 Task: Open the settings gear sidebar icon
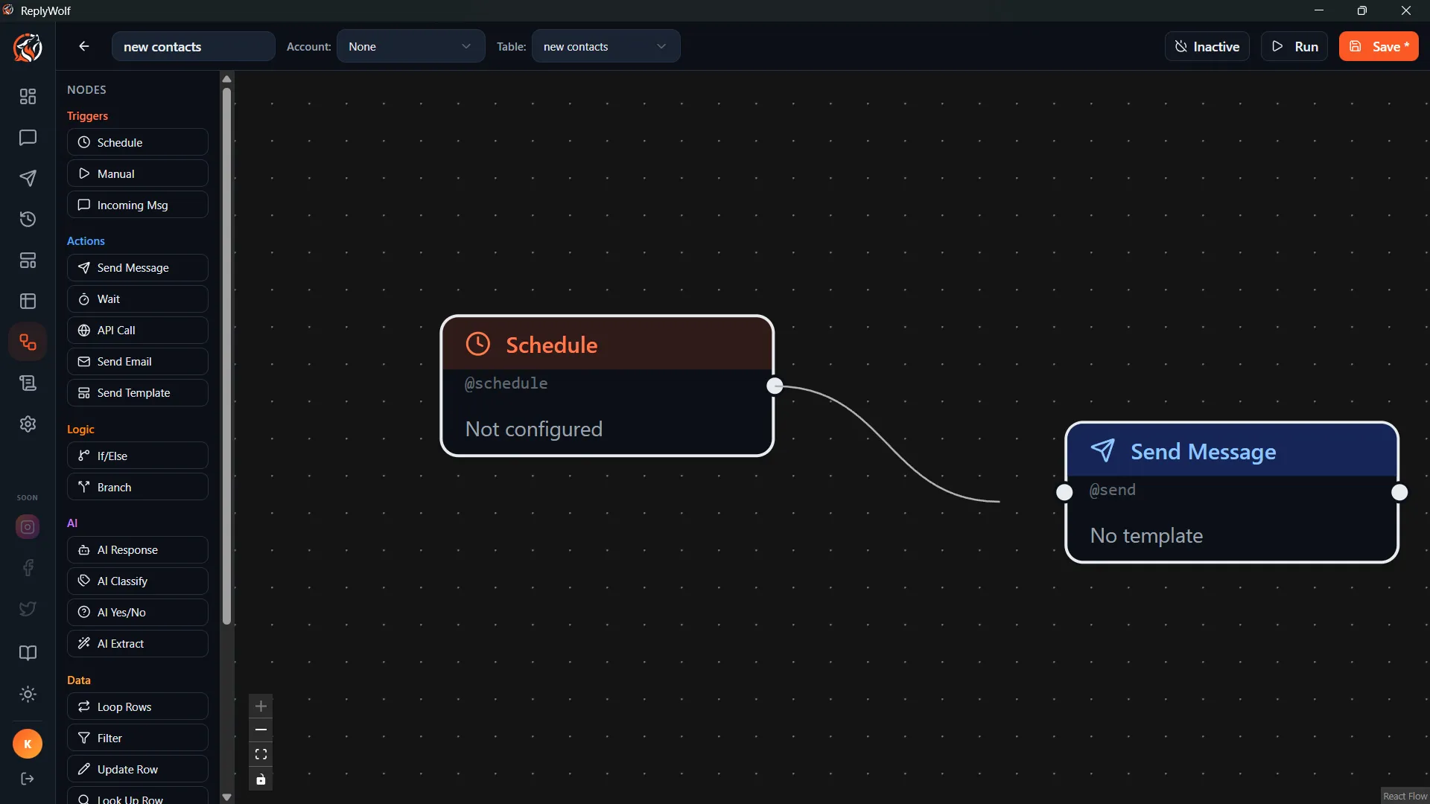click(28, 424)
